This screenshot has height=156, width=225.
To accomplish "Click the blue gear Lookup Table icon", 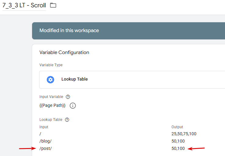I will pyautogui.click(x=50, y=79).
